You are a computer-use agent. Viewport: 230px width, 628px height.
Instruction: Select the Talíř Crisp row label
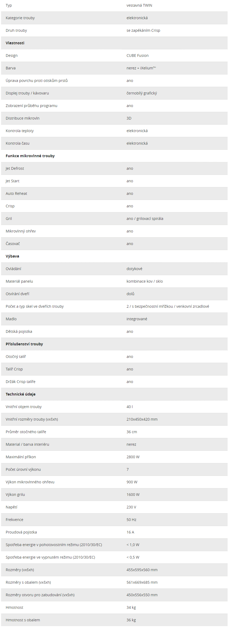coord(14,369)
